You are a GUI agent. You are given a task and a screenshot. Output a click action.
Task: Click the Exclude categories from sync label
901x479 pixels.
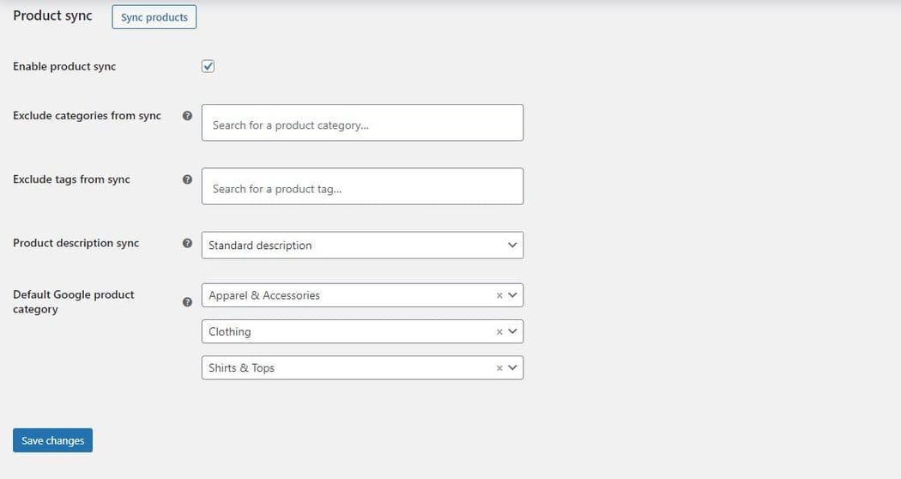[x=87, y=116]
